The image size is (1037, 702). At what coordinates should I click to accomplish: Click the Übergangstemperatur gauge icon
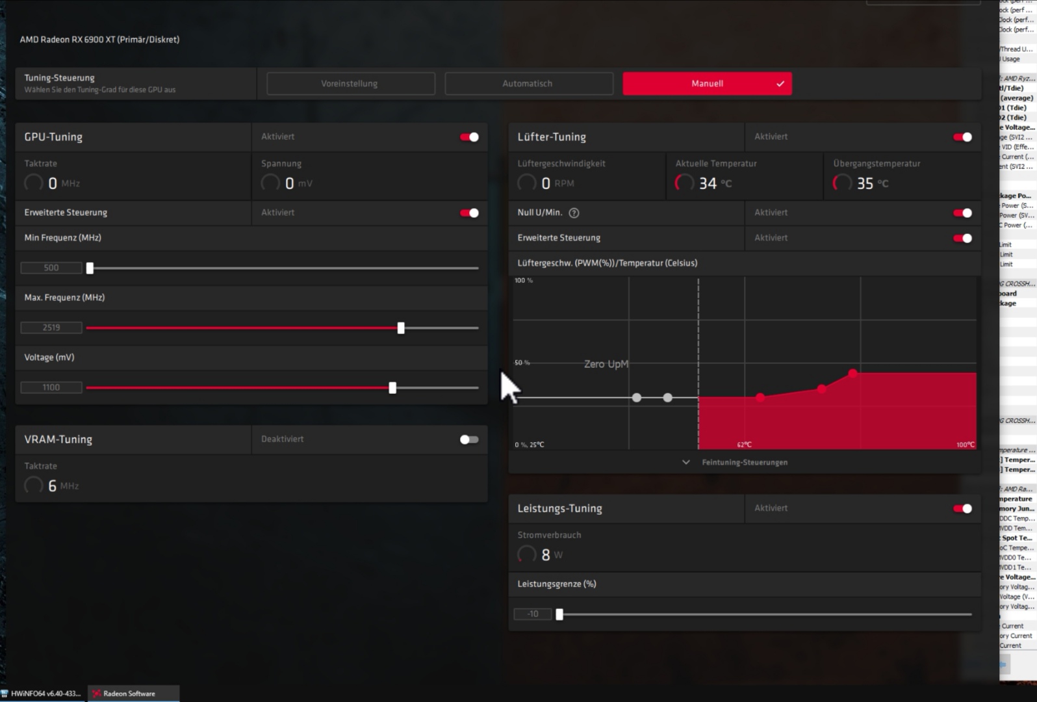tap(842, 183)
